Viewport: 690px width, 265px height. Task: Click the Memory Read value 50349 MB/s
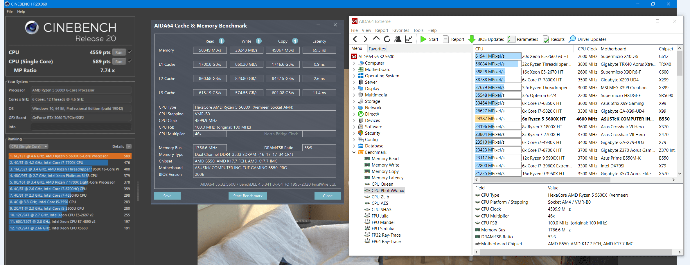[x=210, y=50]
